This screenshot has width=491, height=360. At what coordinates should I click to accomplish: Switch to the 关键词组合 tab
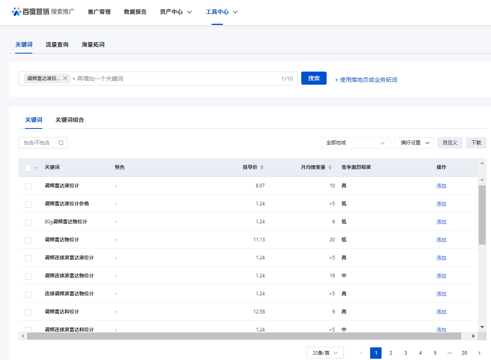click(x=70, y=120)
